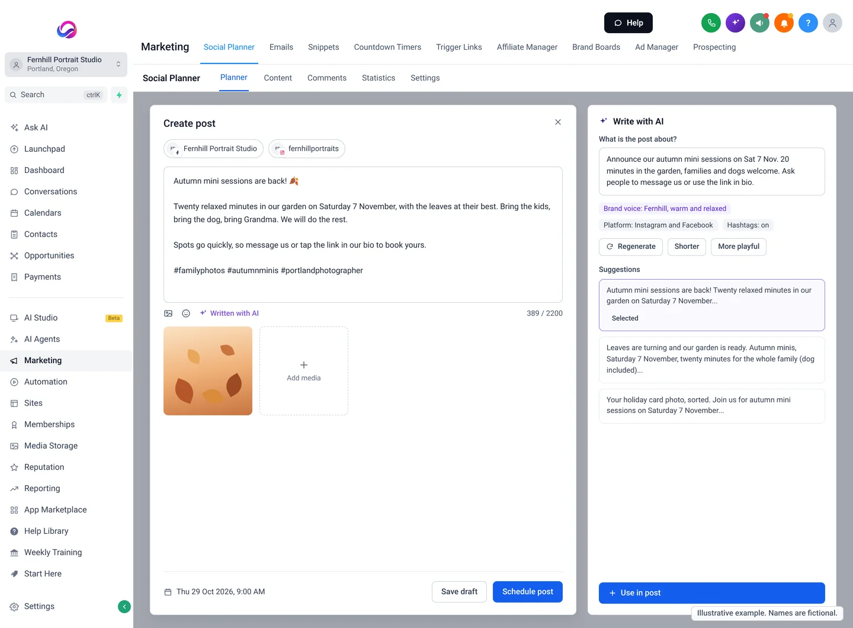Click Regenerate to rewrite the post

click(x=631, y=246)
